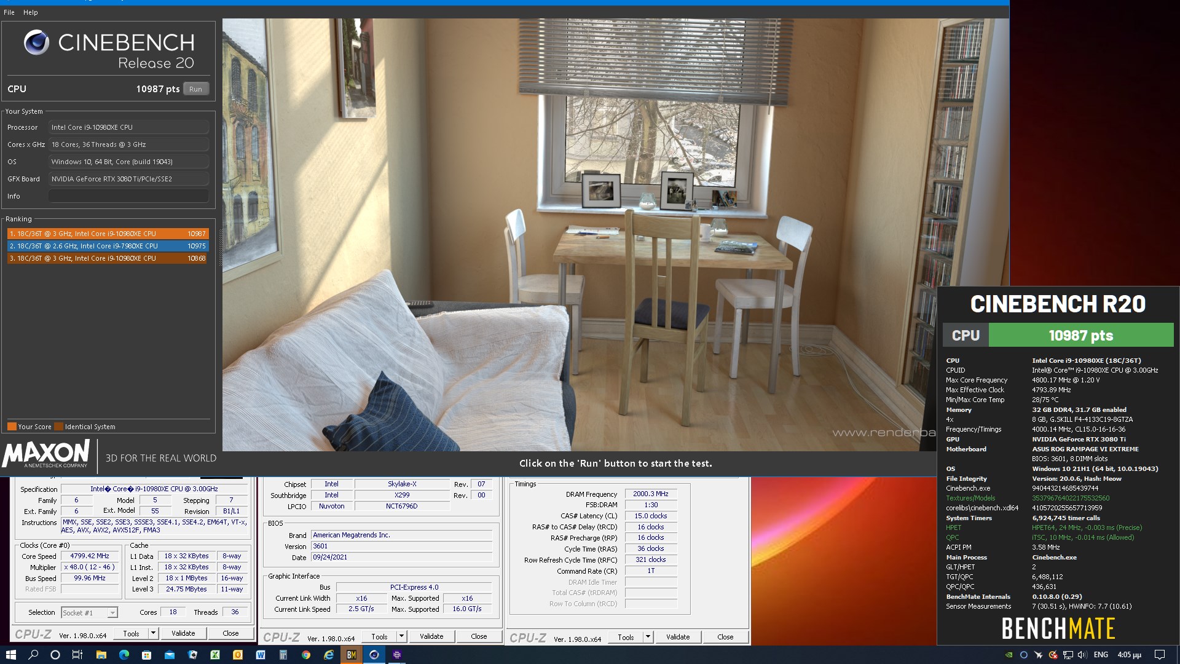Expand Tools dropdown arrow in CPU-Z memory window
1180x664 pixels.
tap(648, 638)
